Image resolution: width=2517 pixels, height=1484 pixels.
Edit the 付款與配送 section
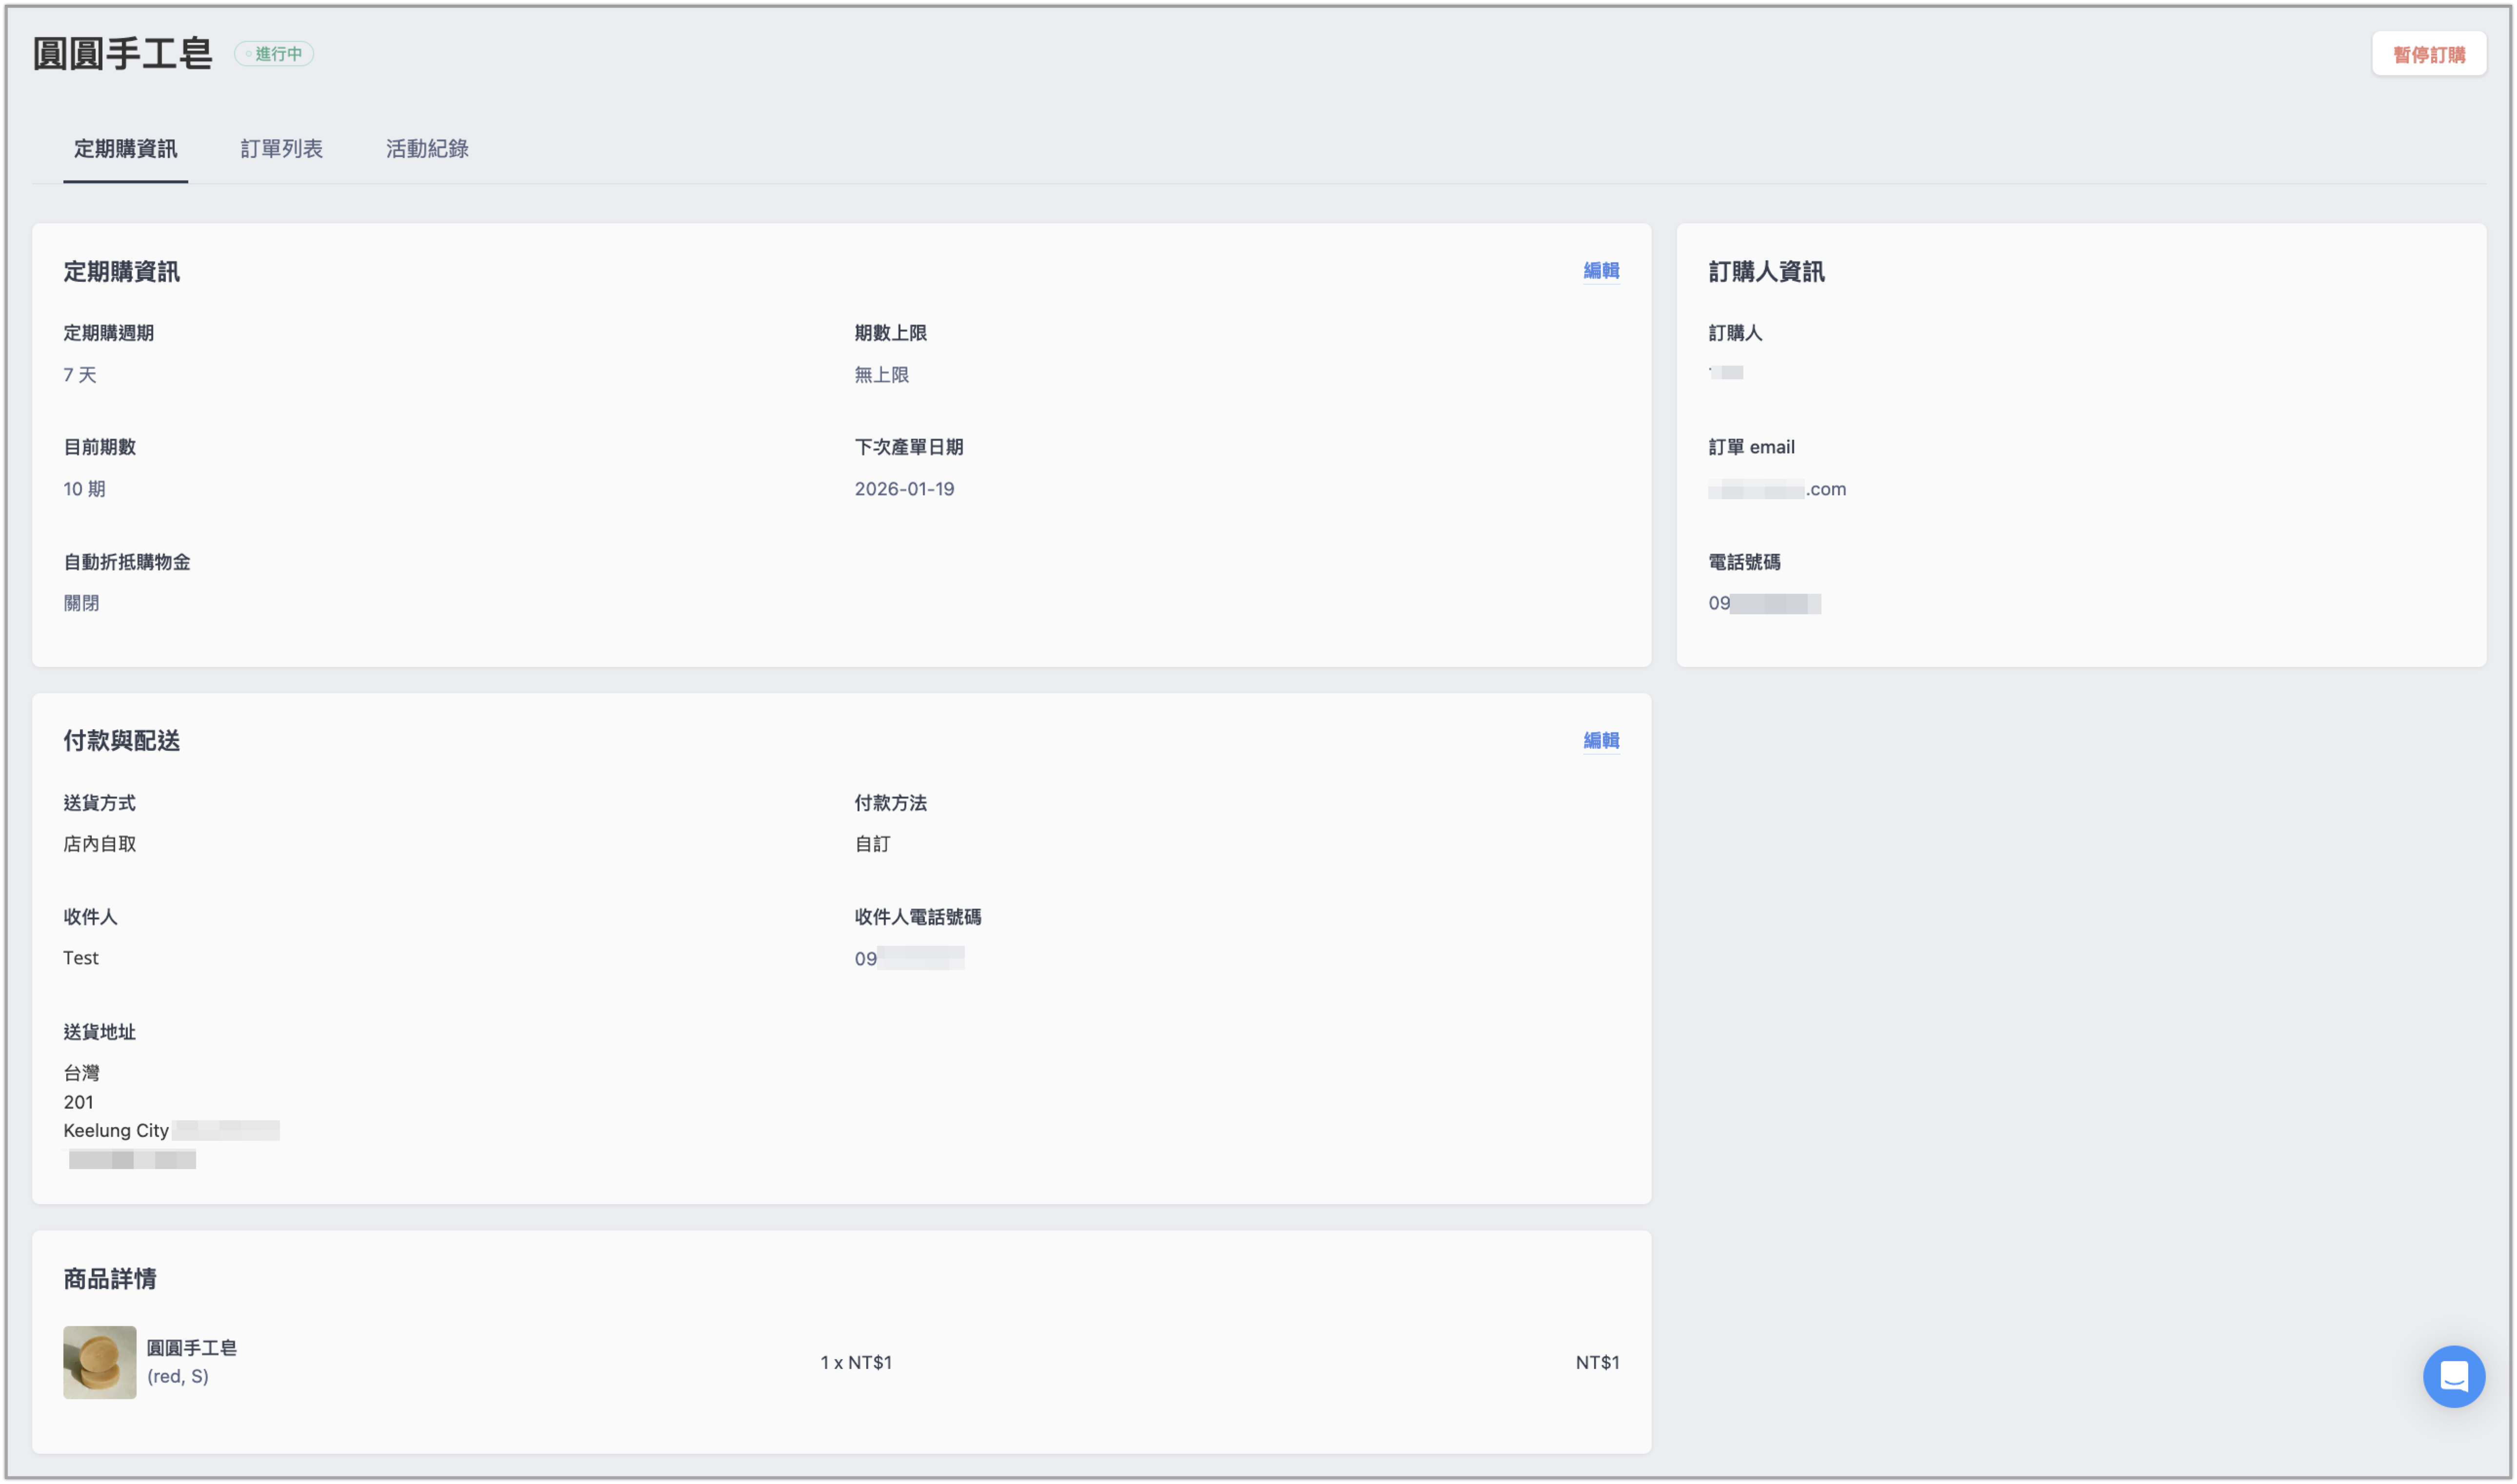tap(1600, 741)
